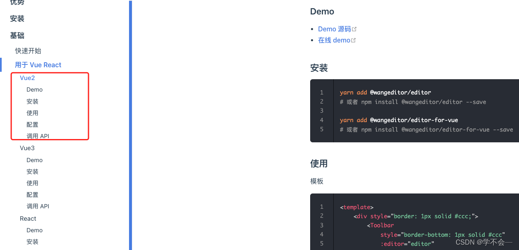Select 用于 Vue React in the sidebar
This screenshot has width=519, height=250.
(38, 65)
